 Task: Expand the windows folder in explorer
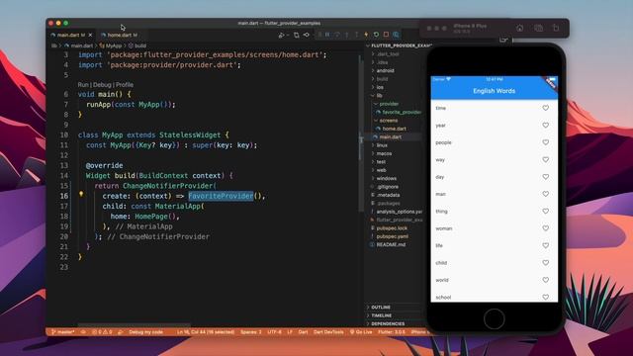(x=386, y=178)
